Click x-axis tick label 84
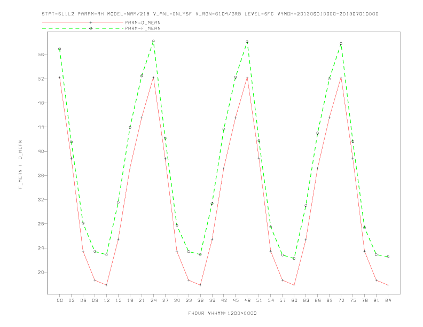This screenshot has width=423, height=327. [x=388, y=300]
